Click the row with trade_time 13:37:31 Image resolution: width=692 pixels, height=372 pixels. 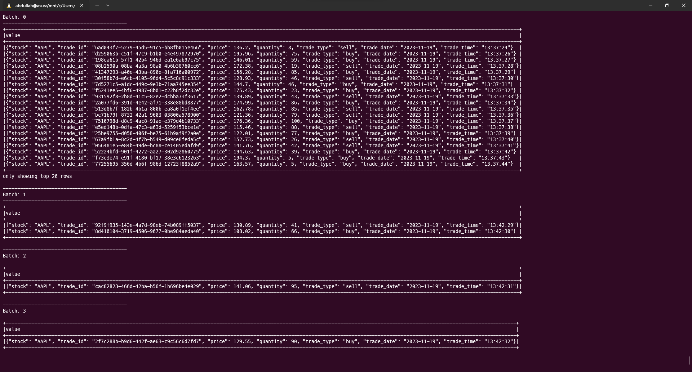(x=262, y=84)
